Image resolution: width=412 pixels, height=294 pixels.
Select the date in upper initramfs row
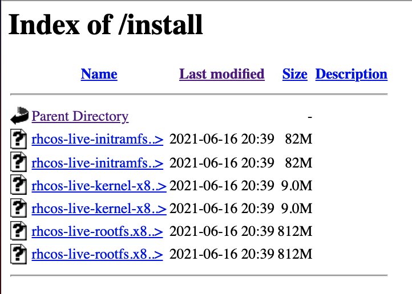[222, 139]
